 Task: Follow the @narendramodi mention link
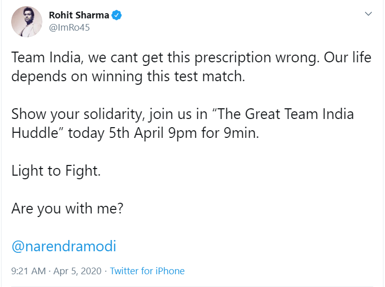(64, 247)
